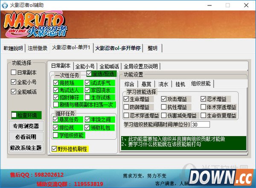
Task: Enable the 学组织技能 task
Action: [55, 135]
